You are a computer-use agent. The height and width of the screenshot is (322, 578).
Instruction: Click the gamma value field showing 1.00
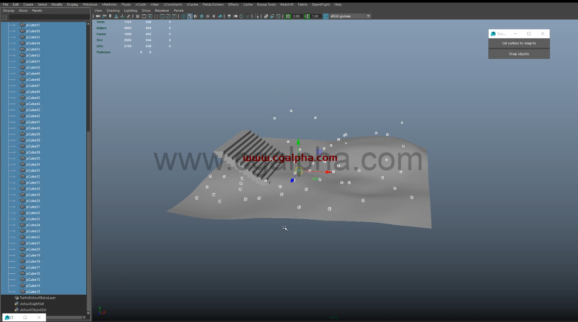pos(315,16)
